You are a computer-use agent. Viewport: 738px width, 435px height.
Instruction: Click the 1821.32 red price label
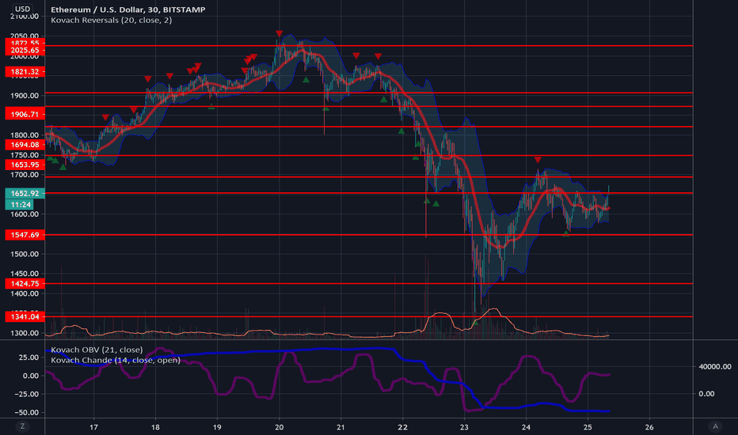[25, 71]
